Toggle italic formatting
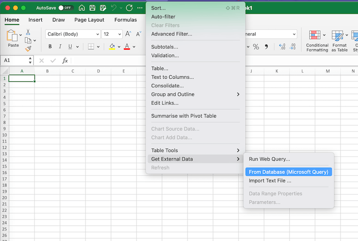Viewport: 358px width, 241px height. pos(60,47)
